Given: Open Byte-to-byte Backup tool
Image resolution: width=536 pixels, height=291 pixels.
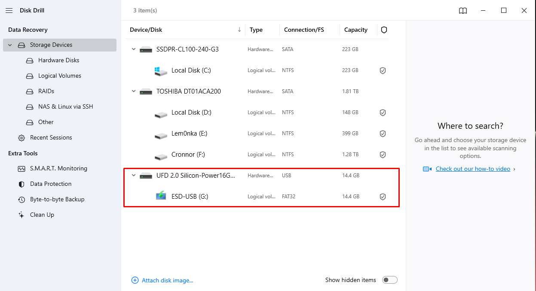Looking at the screenshot, I should tap(57, 200).
